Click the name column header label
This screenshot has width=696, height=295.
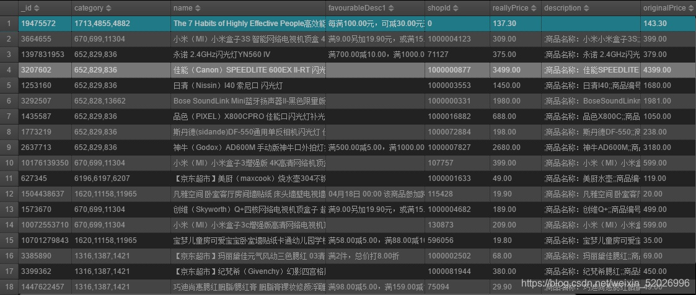pyautogui.click(x=183, y=8)
